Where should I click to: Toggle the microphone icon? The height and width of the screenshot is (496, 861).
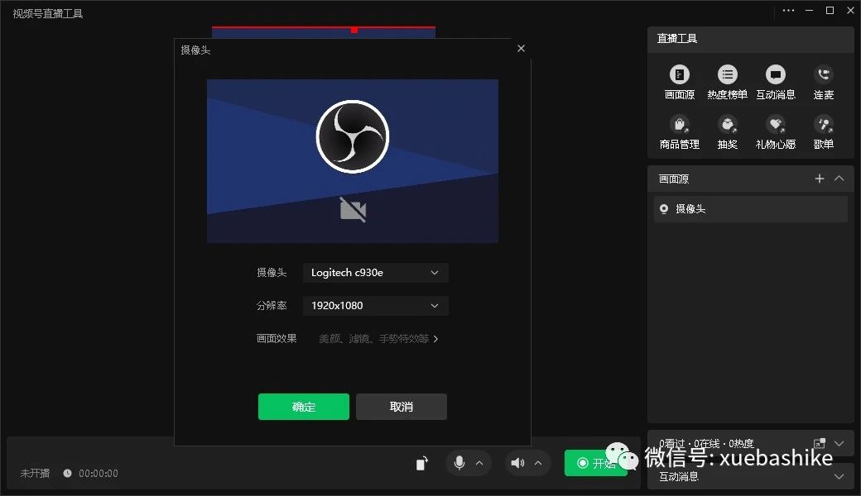click(x=459, y=463)
